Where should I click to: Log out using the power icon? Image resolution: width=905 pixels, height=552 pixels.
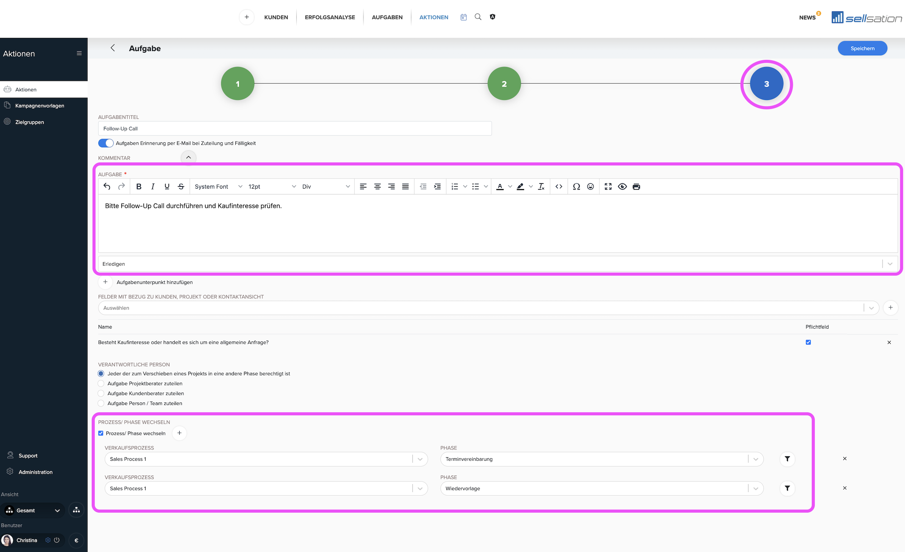point(57,540)
